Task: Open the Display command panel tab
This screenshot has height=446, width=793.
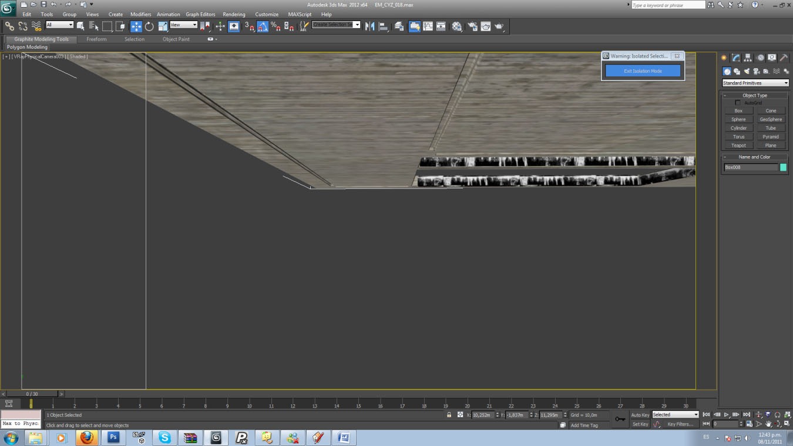Action: click(772, 58)
